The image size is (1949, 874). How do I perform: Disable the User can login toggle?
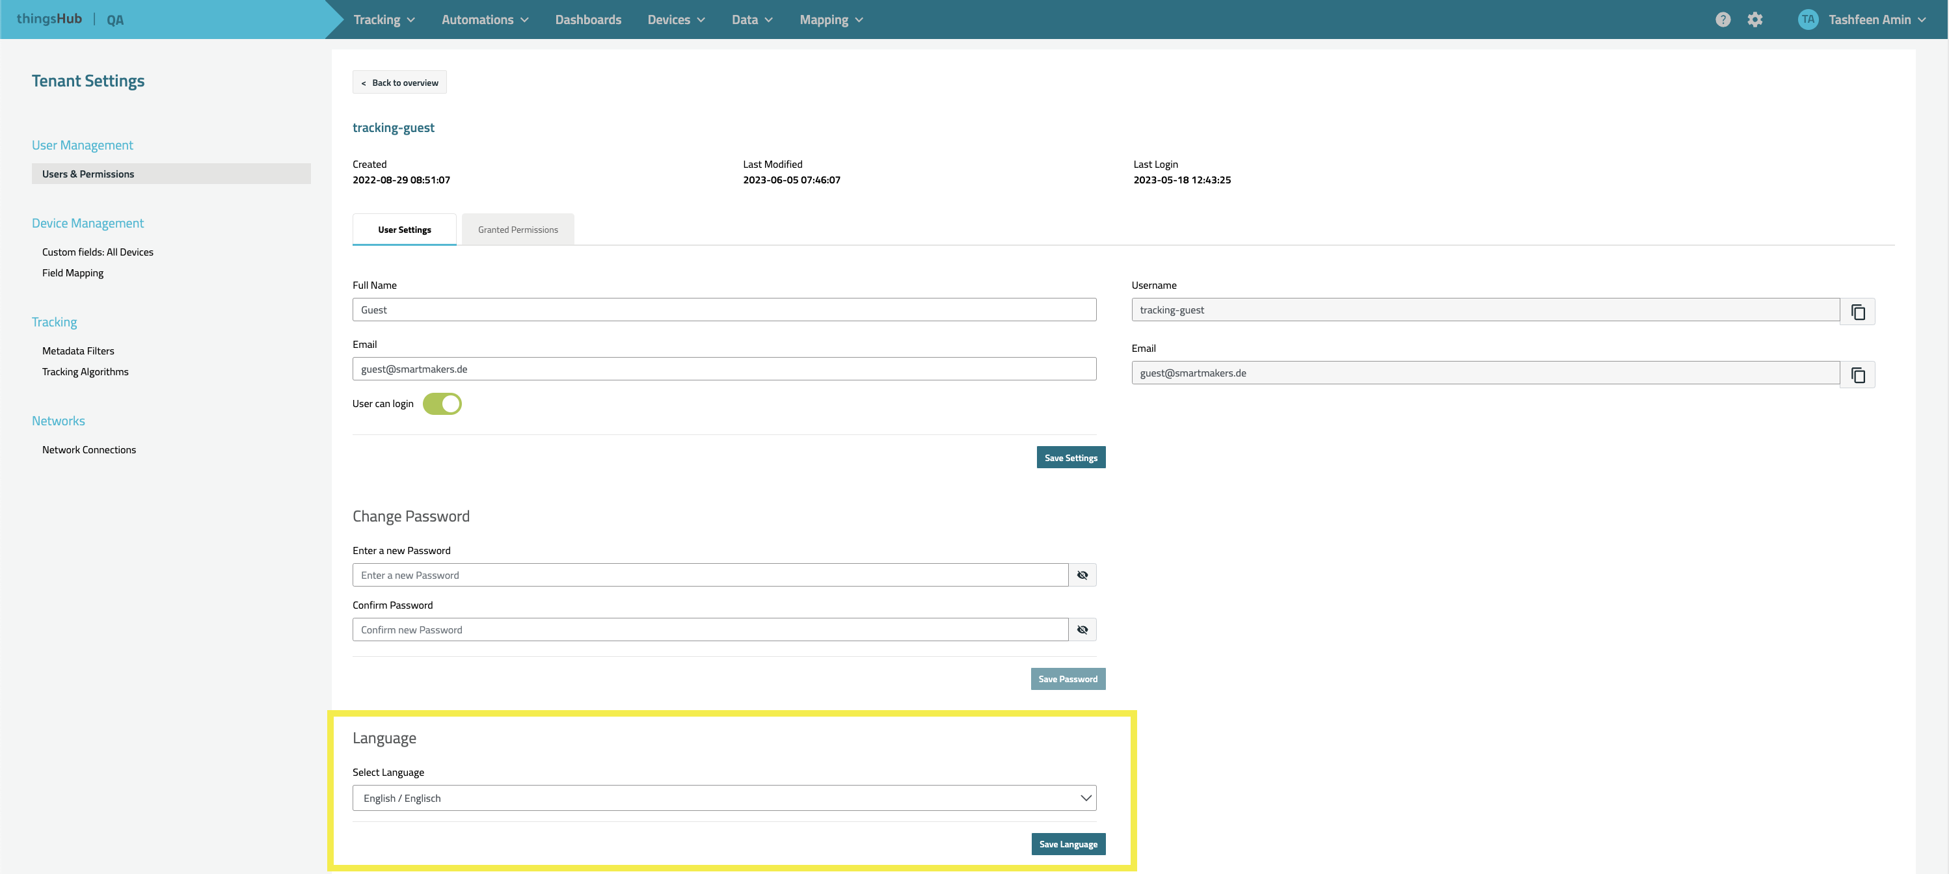coord(442,404)
